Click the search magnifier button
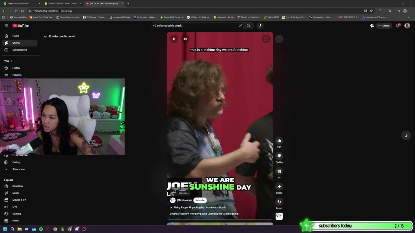415x233 pixels. [x=248, y=26]
